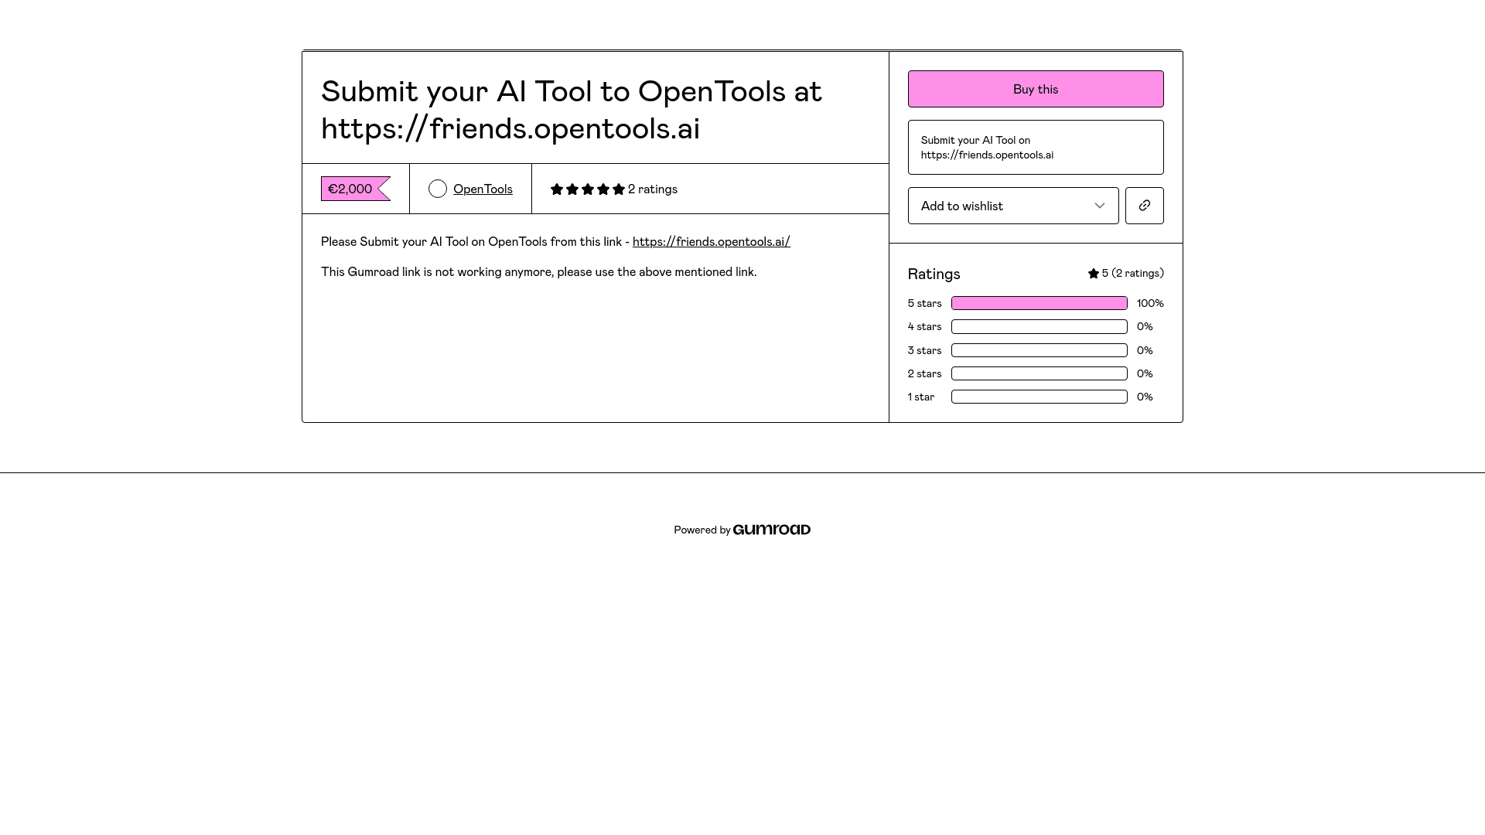This screenshot has height=835, width=1485.
Task: Click the first star of product rating
Action: point(557,189)
